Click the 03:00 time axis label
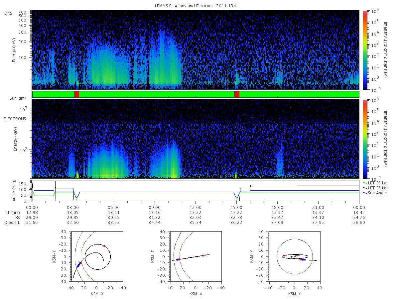Screen dimensions: 399x299 click(x=73, y=207)
